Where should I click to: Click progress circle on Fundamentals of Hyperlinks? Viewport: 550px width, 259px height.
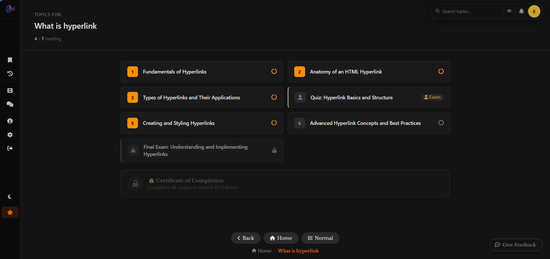[x=274, y=71]
